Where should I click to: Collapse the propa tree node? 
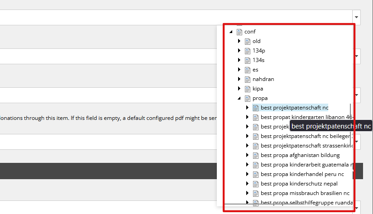point(239,98)
